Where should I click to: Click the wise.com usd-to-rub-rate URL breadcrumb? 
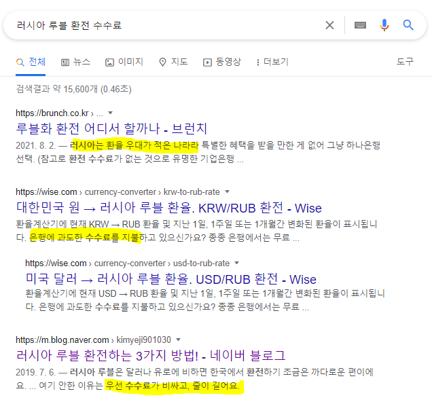click(127, 263)
